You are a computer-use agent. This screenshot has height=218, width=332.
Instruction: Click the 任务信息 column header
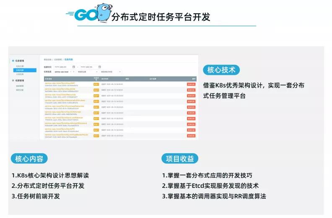(x=49, y=78)
